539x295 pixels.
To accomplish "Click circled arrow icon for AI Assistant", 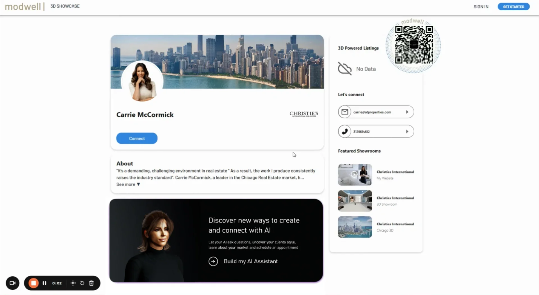I will point(213,261).
